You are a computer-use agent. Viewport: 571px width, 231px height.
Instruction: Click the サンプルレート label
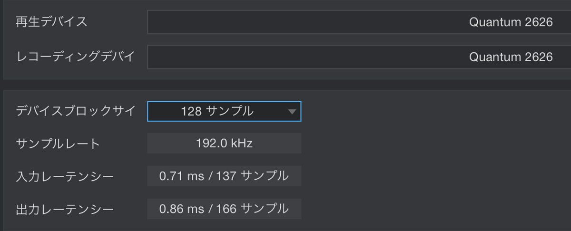tap(58, 144)
